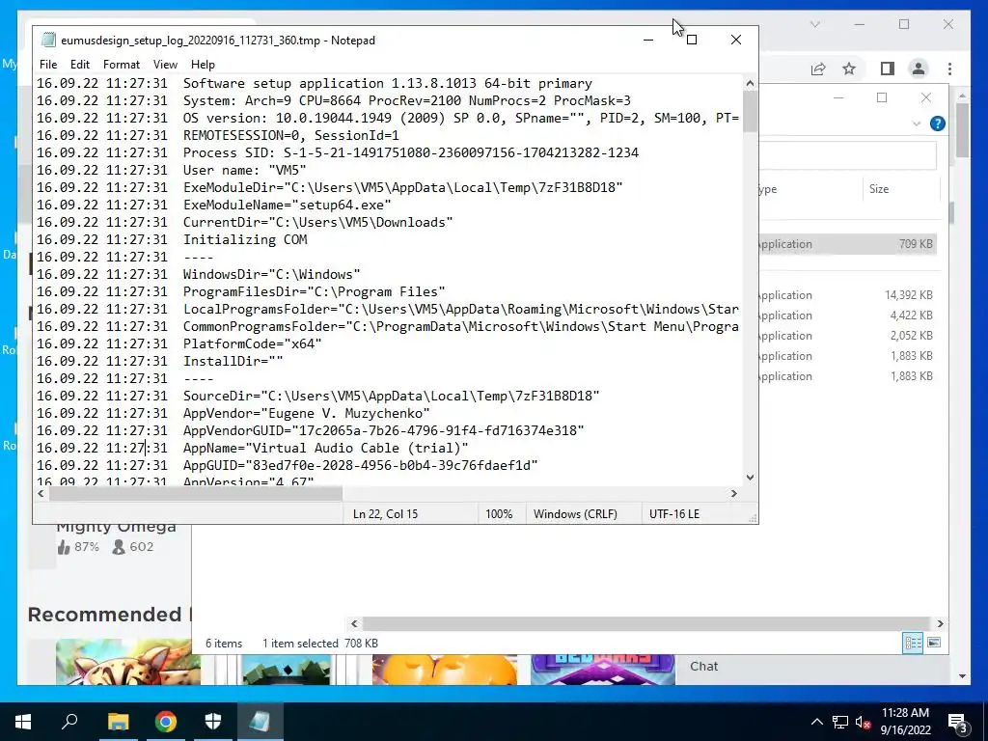Click Notepad's vertical scrollbar down arrow
988x741 pixels.
(x=750, y=478)
